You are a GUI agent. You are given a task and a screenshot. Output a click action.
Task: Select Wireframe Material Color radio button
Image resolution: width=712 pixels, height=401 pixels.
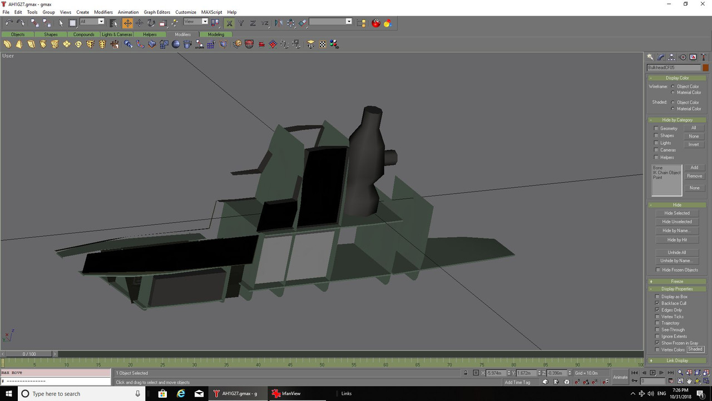pos(673,92)
